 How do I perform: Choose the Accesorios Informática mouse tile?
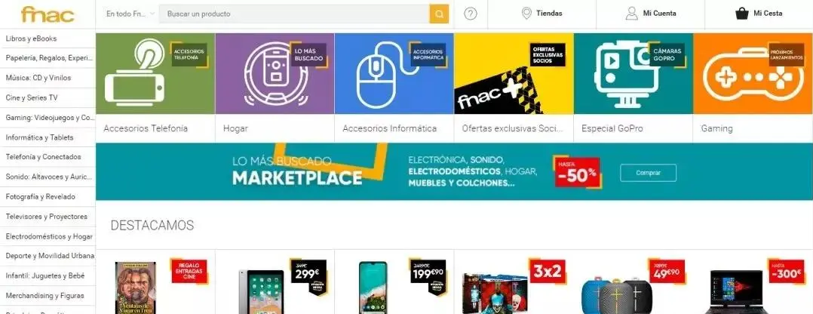[394, 74]
